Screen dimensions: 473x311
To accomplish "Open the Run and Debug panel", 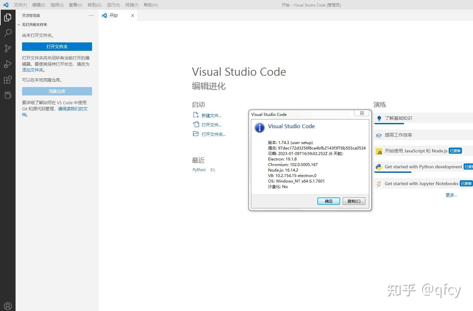I will coord(8,64).
